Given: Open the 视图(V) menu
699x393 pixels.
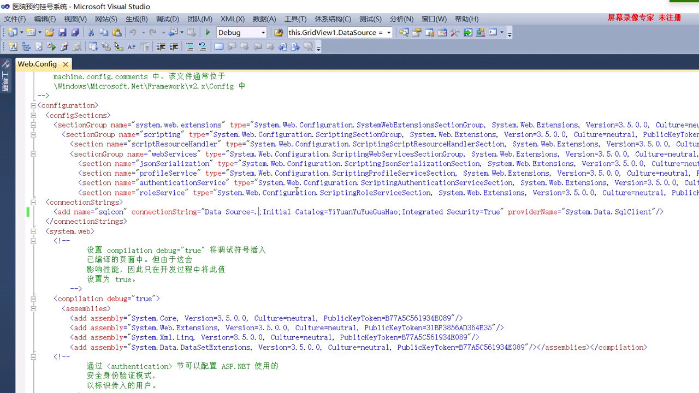Looking at the screenshot, I should 75,19.
